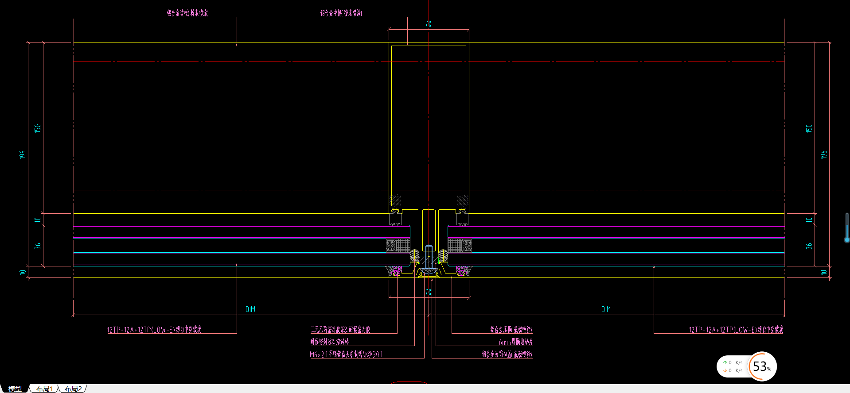Select the left-side 196 dimension text

pos(23,154)
